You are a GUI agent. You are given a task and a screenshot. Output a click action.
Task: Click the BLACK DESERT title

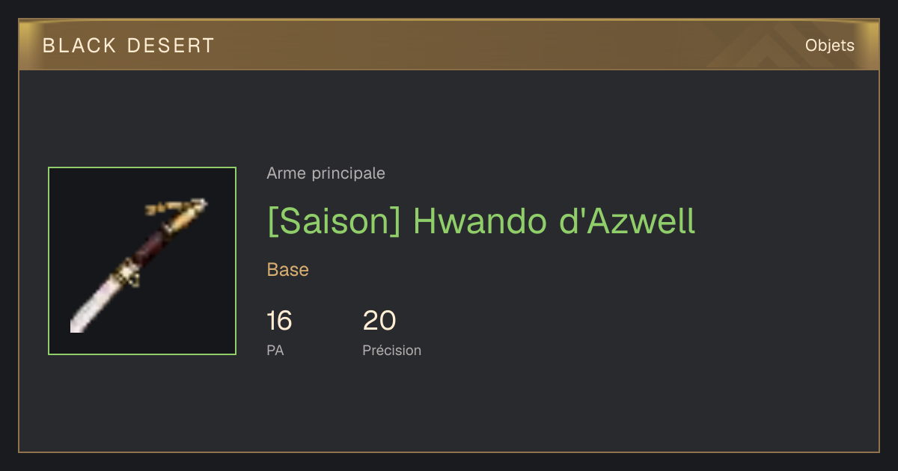129,46
